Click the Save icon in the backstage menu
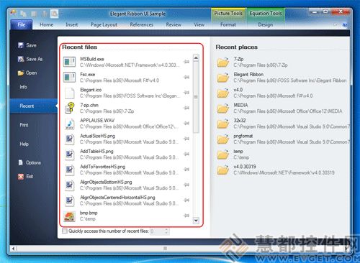This screenshot has width=360, height=263. 21,45
